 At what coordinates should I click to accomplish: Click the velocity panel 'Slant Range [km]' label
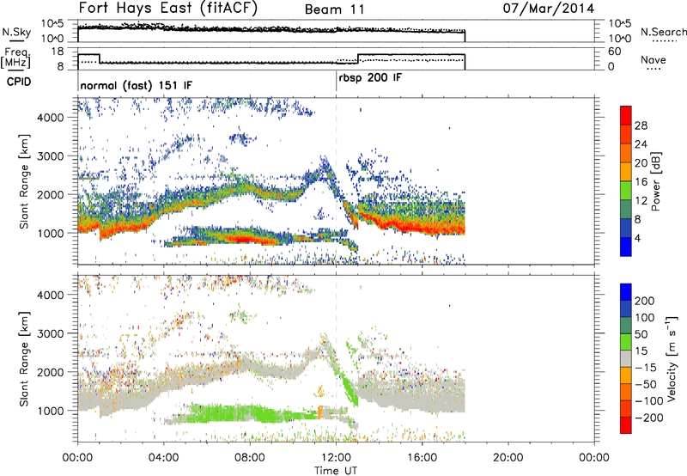click(24, 359)
